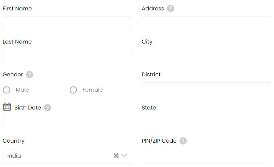Click the First Name input field
This screenshot has width=274, height=167.
coord(67,24)
